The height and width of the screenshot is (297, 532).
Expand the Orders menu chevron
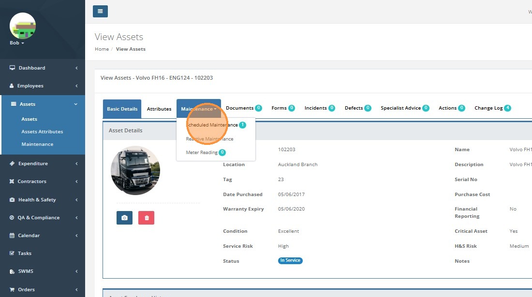tap(76, 290)
